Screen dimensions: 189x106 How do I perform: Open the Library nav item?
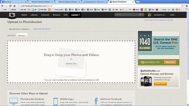tap(34, 15)
